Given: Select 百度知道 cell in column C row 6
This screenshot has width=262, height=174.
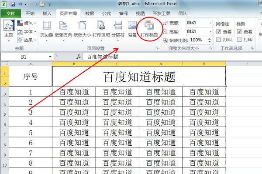Looking at the screenshot, I should (x=117, y=122).
